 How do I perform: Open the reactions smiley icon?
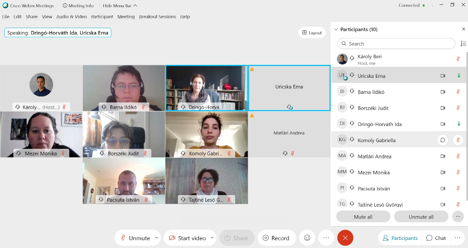307,238
